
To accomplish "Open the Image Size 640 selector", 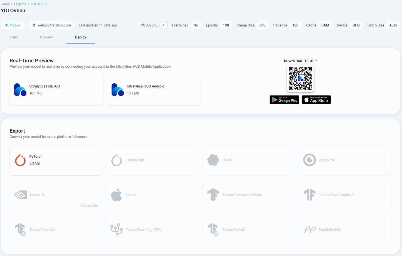I will pyautogui.click(x=262, y=25).
